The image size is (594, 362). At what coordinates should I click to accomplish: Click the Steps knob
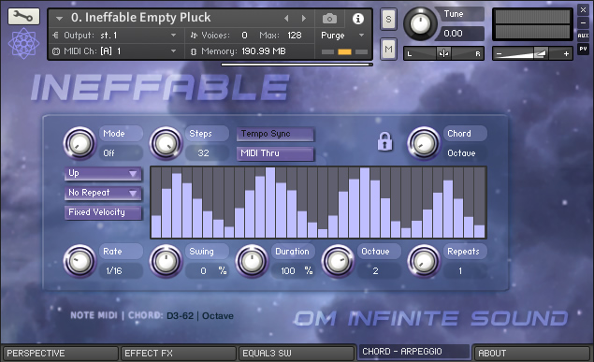166,143
